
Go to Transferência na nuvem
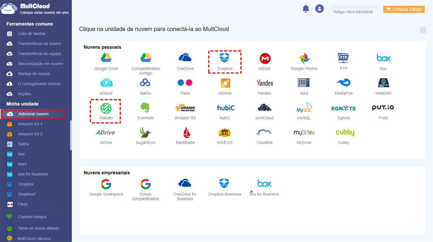point(40,44)
